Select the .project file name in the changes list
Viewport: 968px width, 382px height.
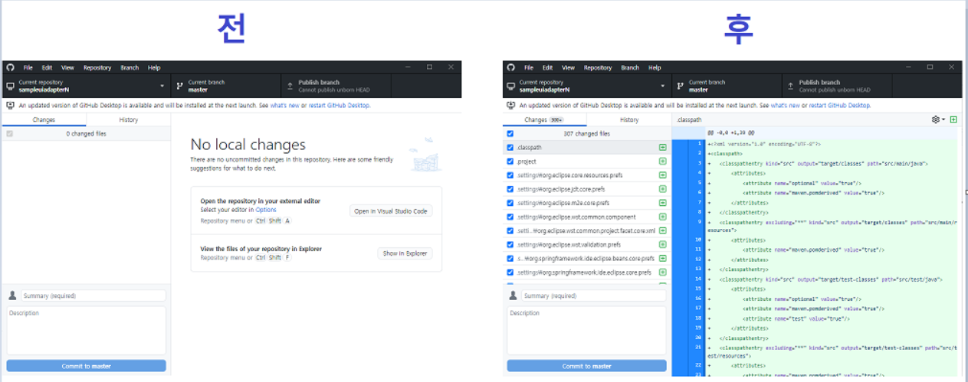(x=527, y=162)
